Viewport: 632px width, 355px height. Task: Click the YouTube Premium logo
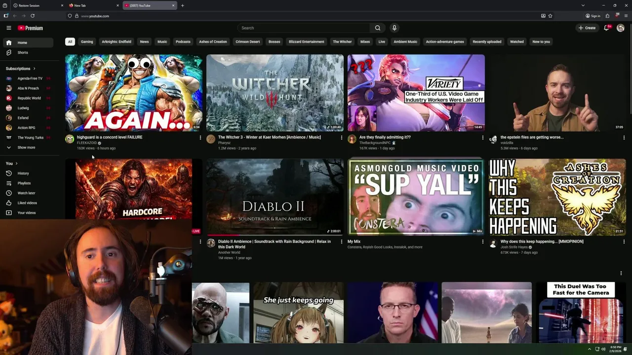30,28
